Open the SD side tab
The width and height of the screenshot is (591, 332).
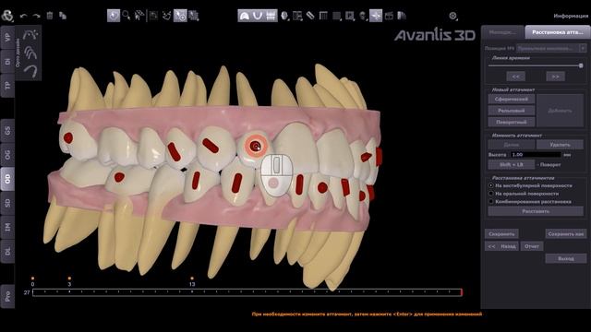(7, 203)
